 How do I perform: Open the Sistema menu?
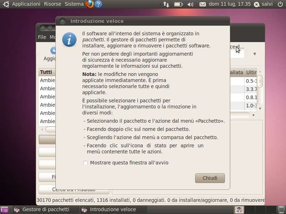(x=74, y=4)
